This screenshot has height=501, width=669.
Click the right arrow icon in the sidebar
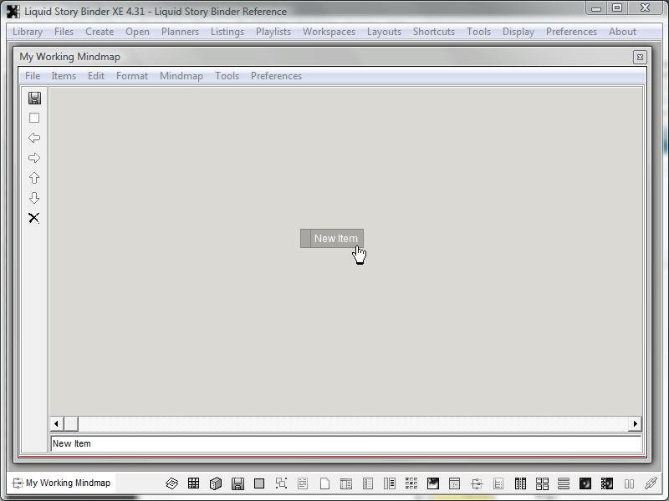coord(34,158)
